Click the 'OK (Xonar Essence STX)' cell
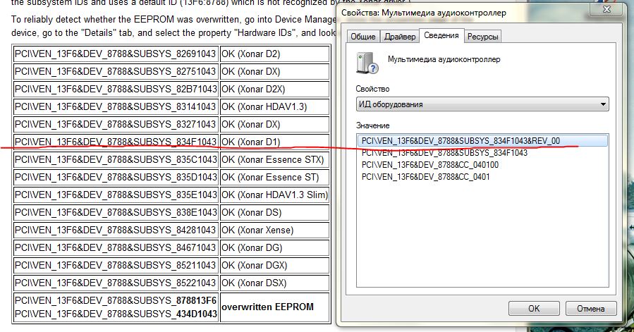 [274, 159]
